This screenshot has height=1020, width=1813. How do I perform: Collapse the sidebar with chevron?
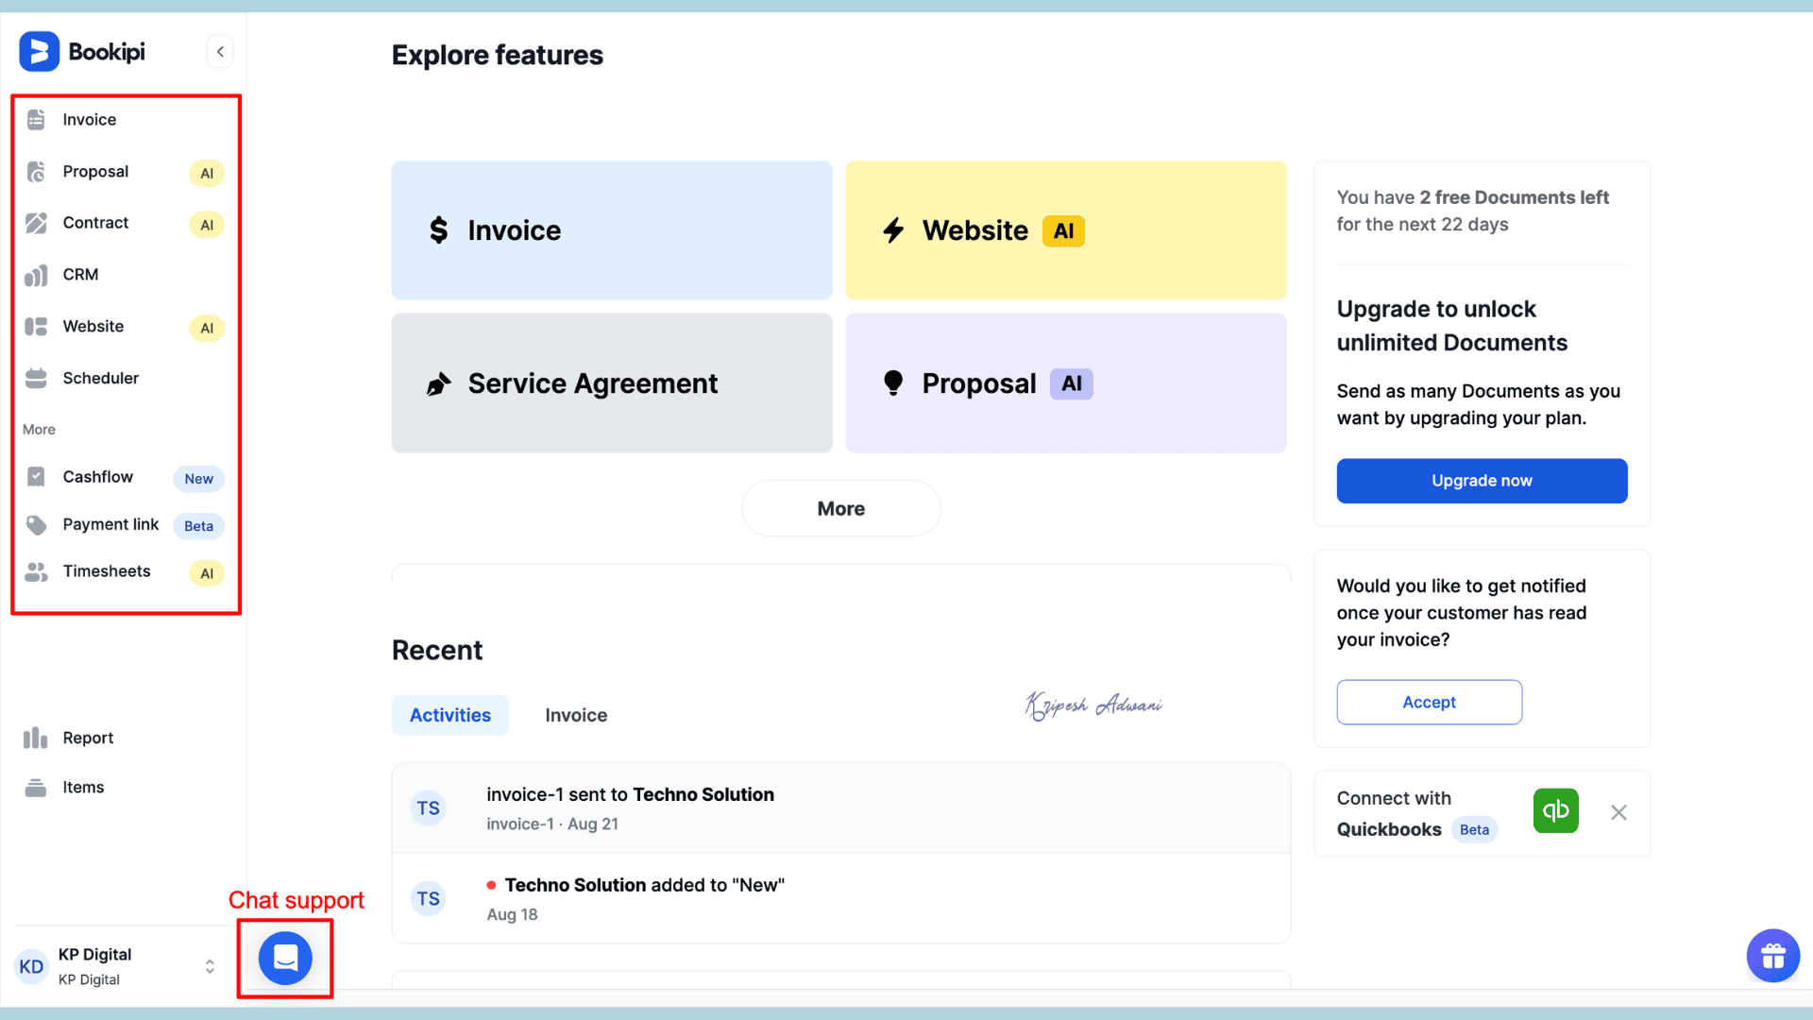coord(220,52)
